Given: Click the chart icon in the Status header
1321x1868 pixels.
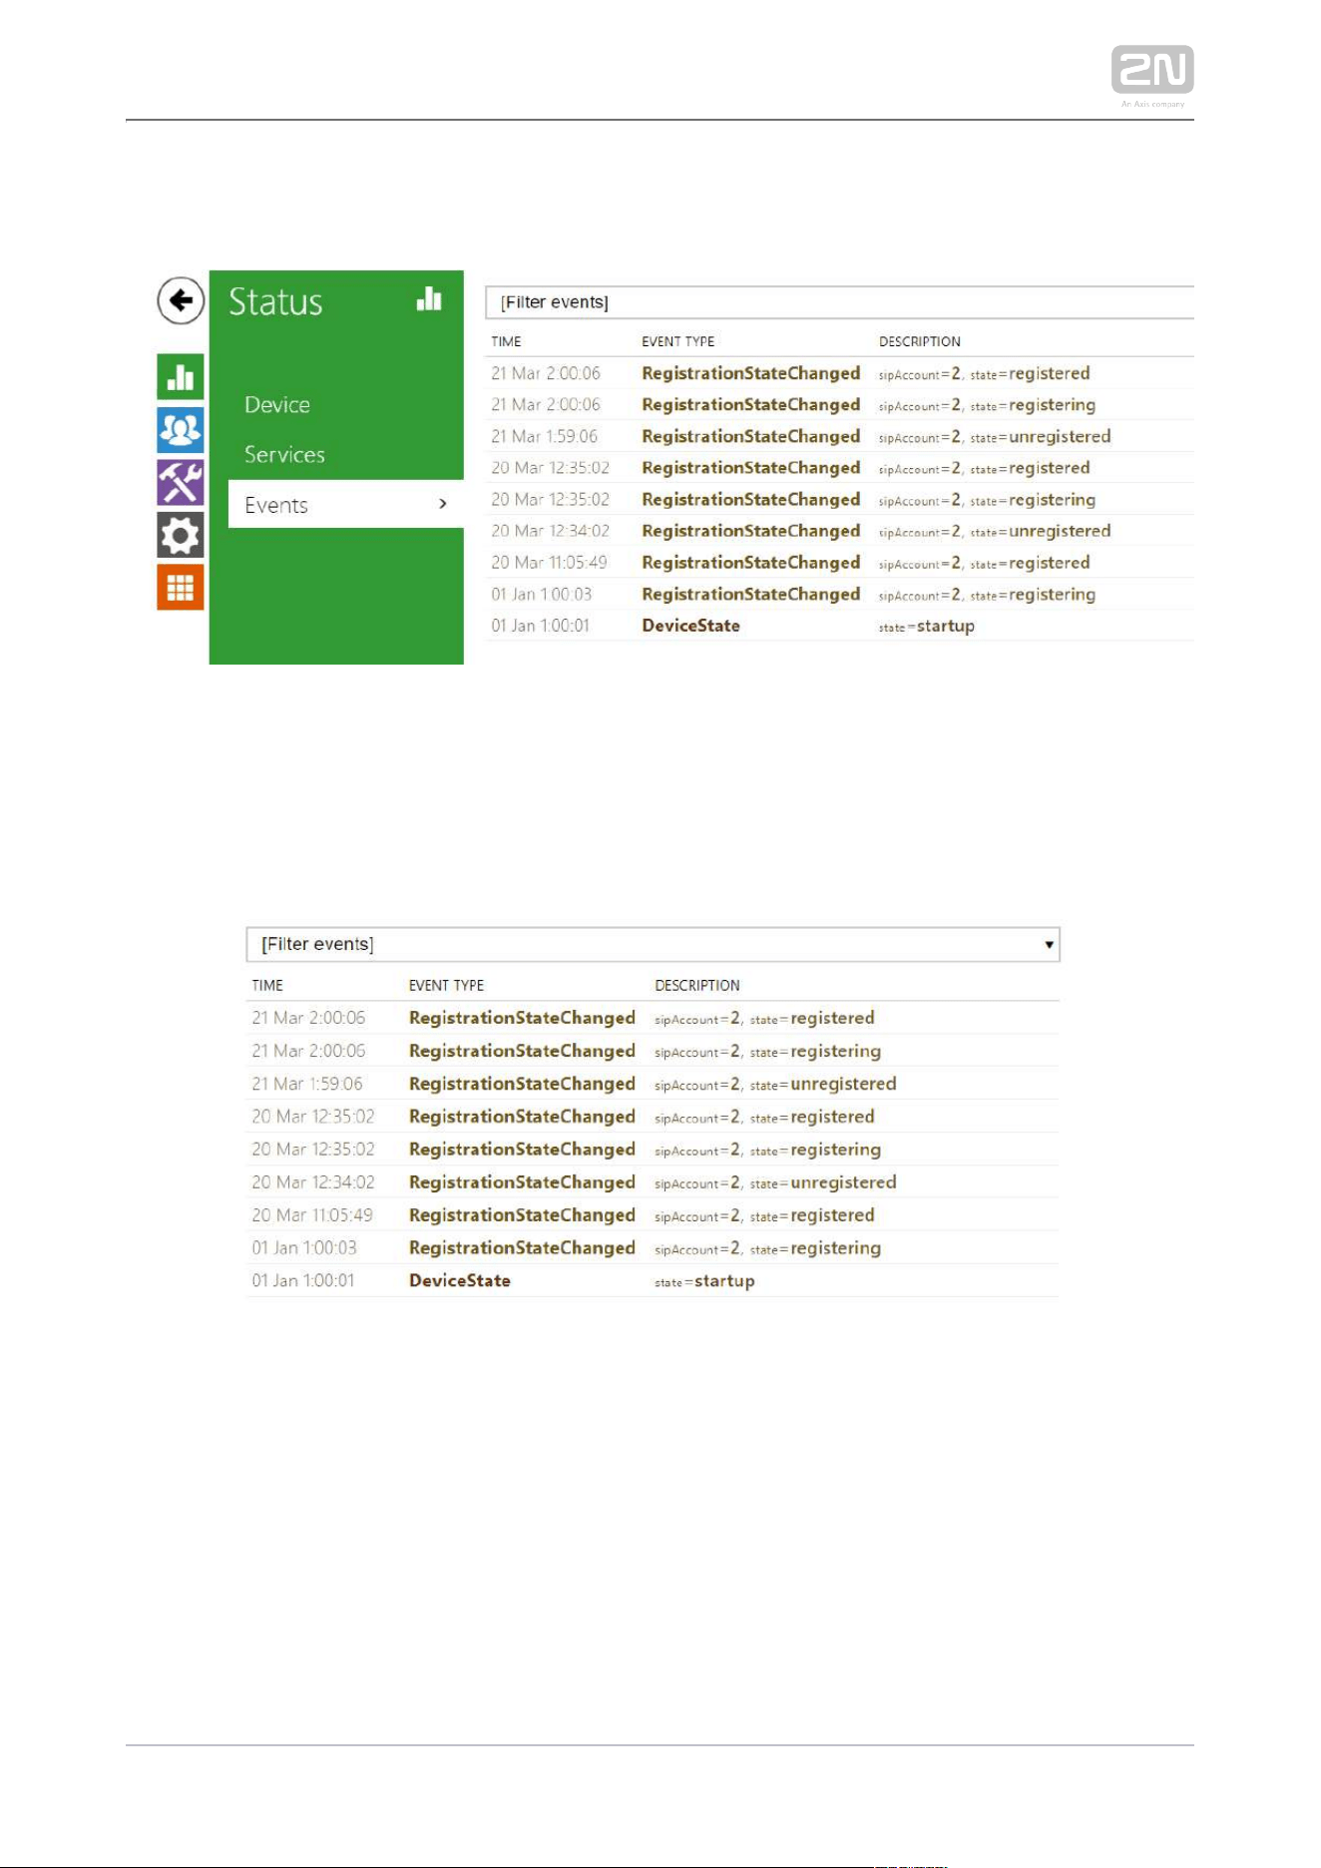Looking at the screenshot, I should point(429,298).
